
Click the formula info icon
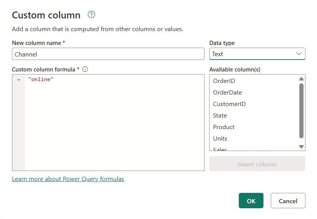click(x=85, y=70)
